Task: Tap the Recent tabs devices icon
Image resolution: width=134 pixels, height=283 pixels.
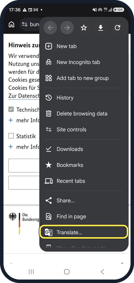Action: (49, 181)
